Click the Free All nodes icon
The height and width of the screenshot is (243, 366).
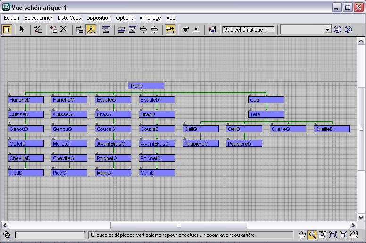[143, 30]
